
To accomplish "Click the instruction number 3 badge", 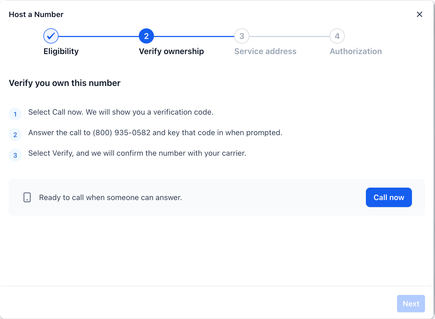I will [x=15, y=155].
